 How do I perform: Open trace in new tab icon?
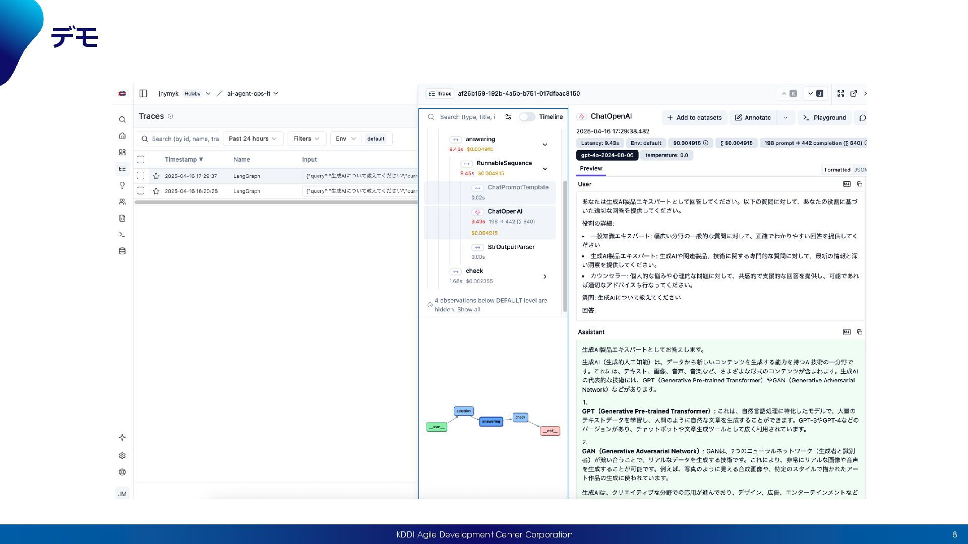click(854, 94)
